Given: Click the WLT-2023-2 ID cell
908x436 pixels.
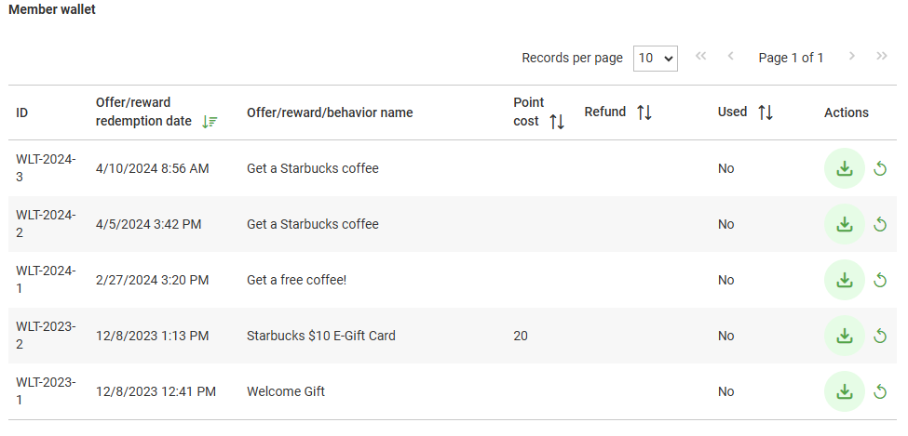Looking at the screenshot, I should pyautogui.click(x=46, y=336).
